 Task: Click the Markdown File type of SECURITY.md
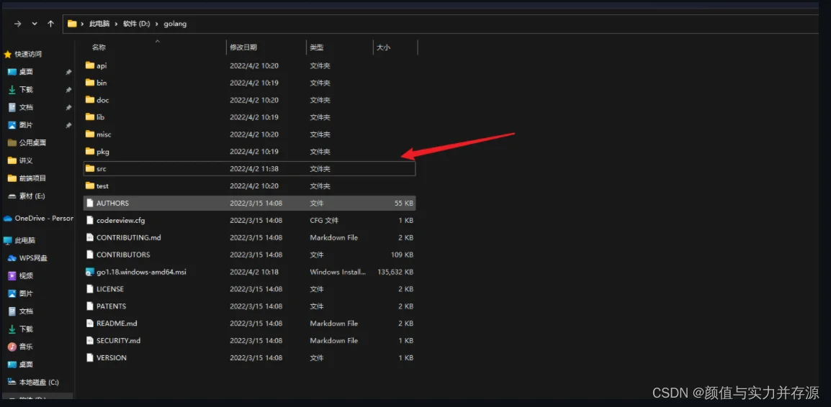pos(334,340)
